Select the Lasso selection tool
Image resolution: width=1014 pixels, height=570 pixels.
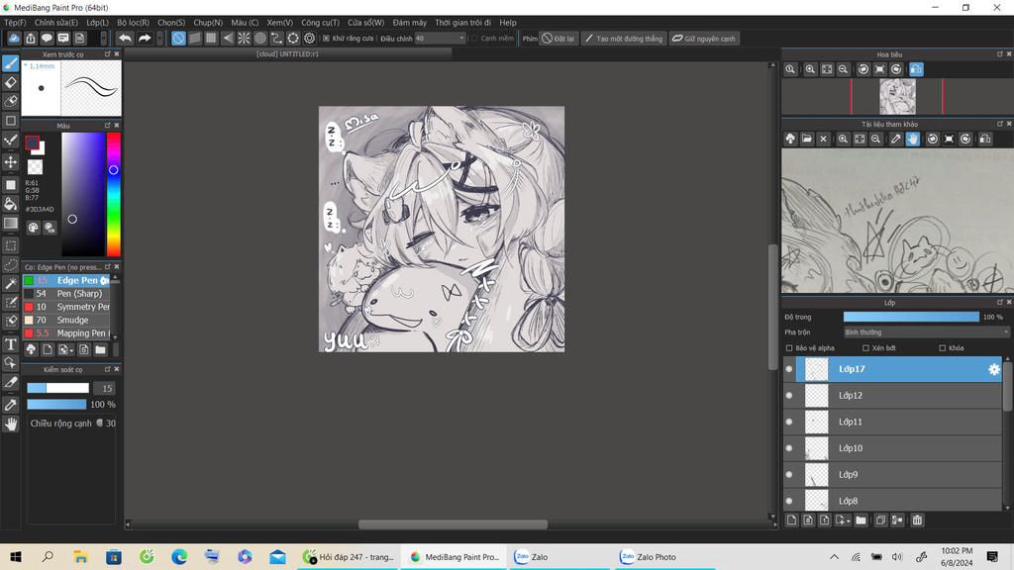tap(10, 265)
